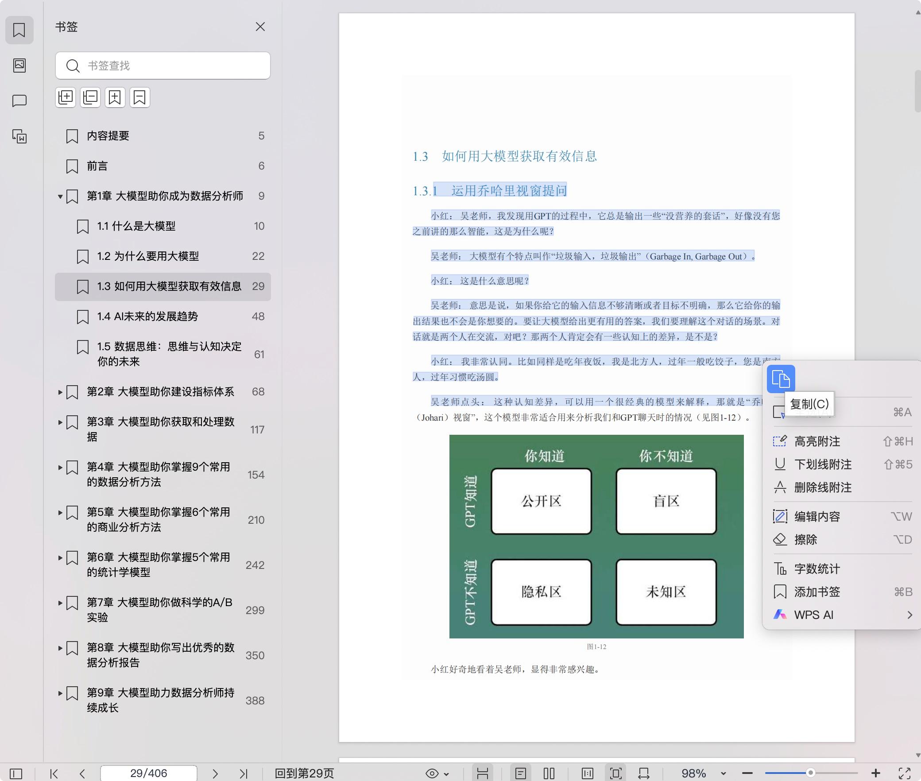This screenshot has height=781, width=921.
Task: Toggle the sidebar panel visibility button
Action: [x=16, y=773]
